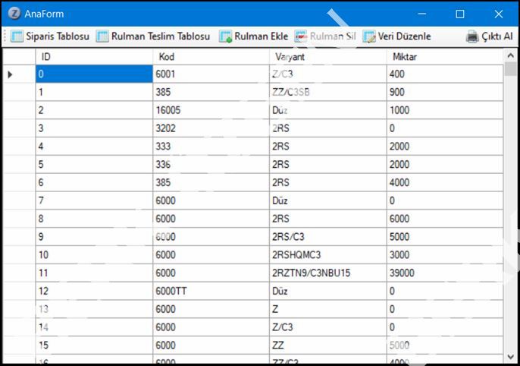Screen dimensions: 520x366
Task: Click the Veri Düzenle edit icon
Action: 369,36
